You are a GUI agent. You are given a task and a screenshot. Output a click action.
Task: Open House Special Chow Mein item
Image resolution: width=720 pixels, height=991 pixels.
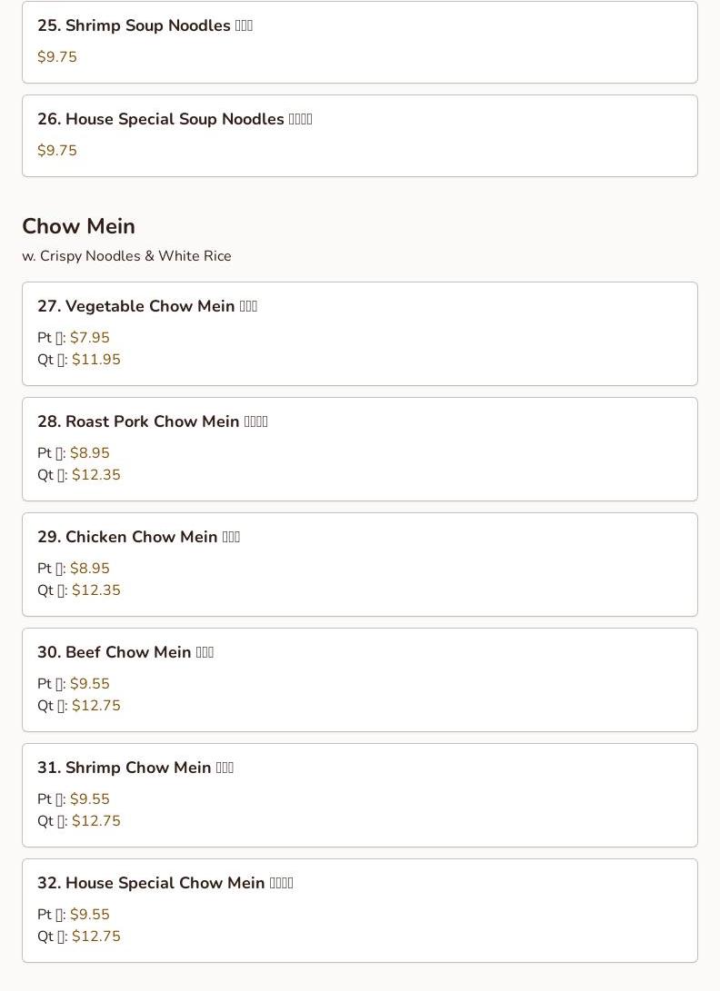coord(359,911)
